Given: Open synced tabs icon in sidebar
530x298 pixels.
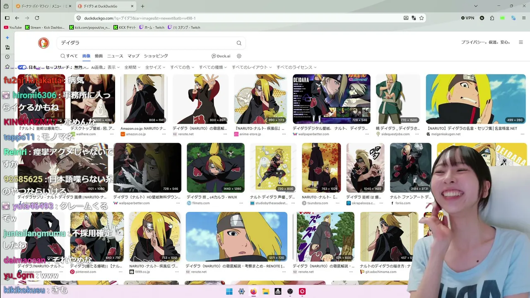Looking at the screenshot, I should coord(7,47).
